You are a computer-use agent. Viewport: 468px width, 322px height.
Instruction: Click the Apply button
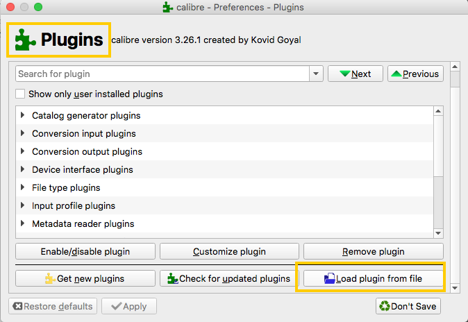(129, 306)
